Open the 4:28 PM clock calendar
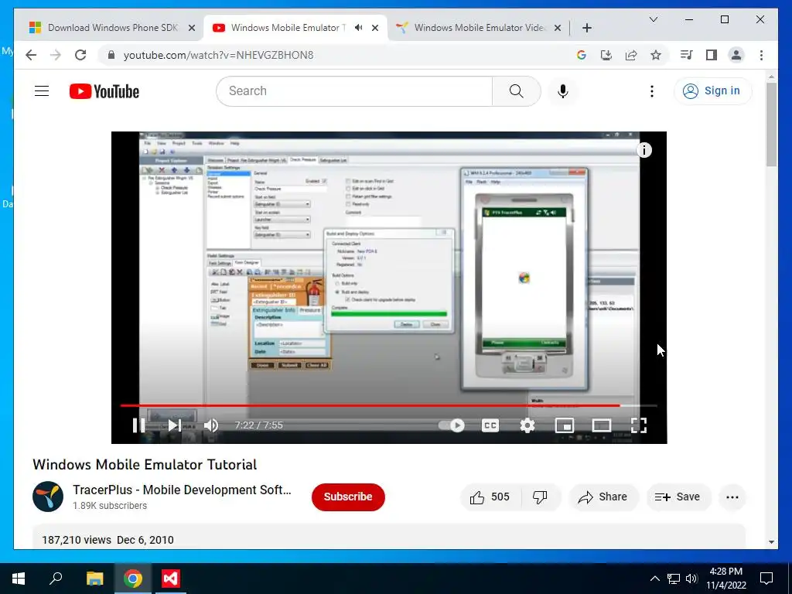Screen dimensions: 792x594 pos(725,579)
